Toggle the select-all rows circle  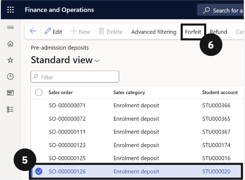39,92
